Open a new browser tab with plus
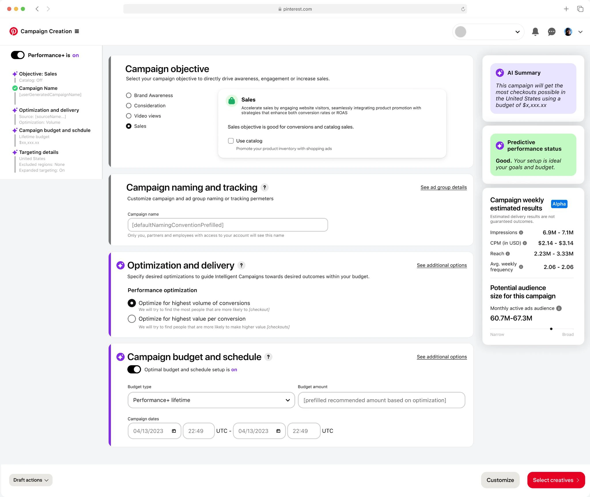This screenshot has height=497, width=590. coord(566,9)
